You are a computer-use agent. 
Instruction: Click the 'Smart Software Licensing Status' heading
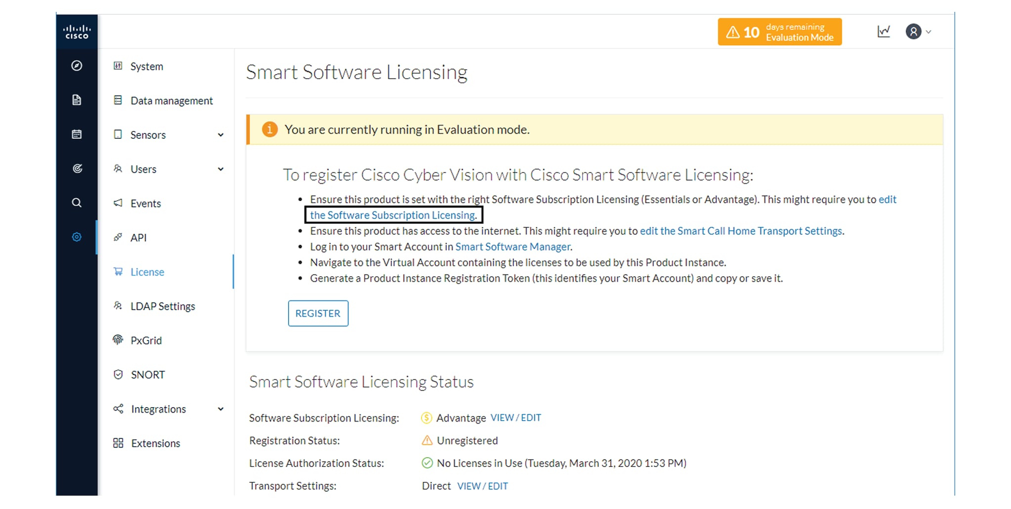click(361, 382)
